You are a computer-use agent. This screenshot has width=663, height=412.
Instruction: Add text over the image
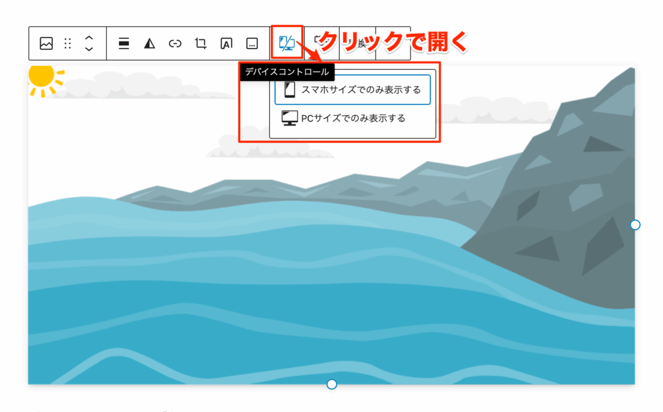coord(227,43)
